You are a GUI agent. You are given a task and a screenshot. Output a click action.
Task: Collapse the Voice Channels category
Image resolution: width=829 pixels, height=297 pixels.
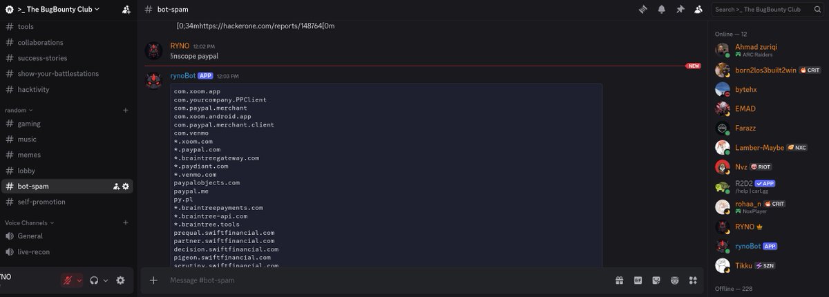28,222
